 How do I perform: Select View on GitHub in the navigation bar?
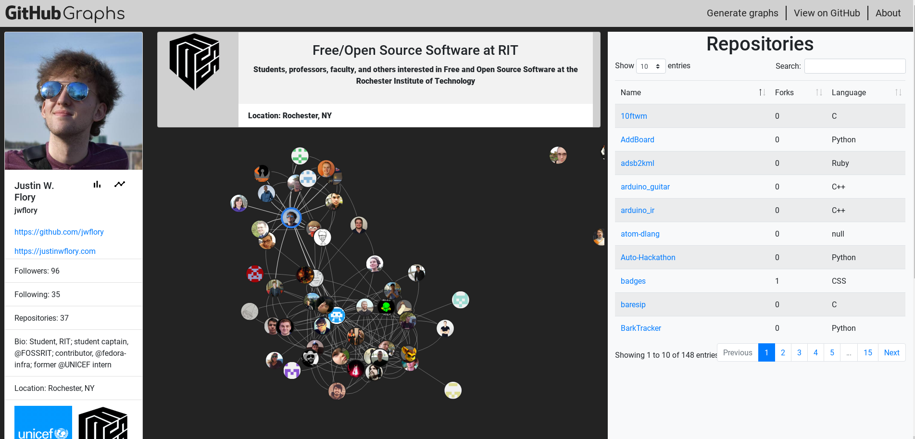[827, 13]
